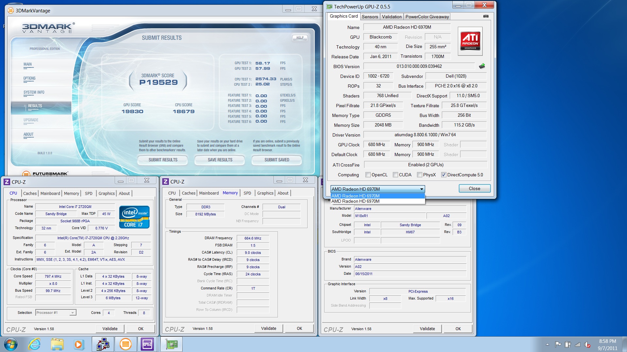
Task: Launch Internet Explorer from taskbar
Action: tap(34, 344)
